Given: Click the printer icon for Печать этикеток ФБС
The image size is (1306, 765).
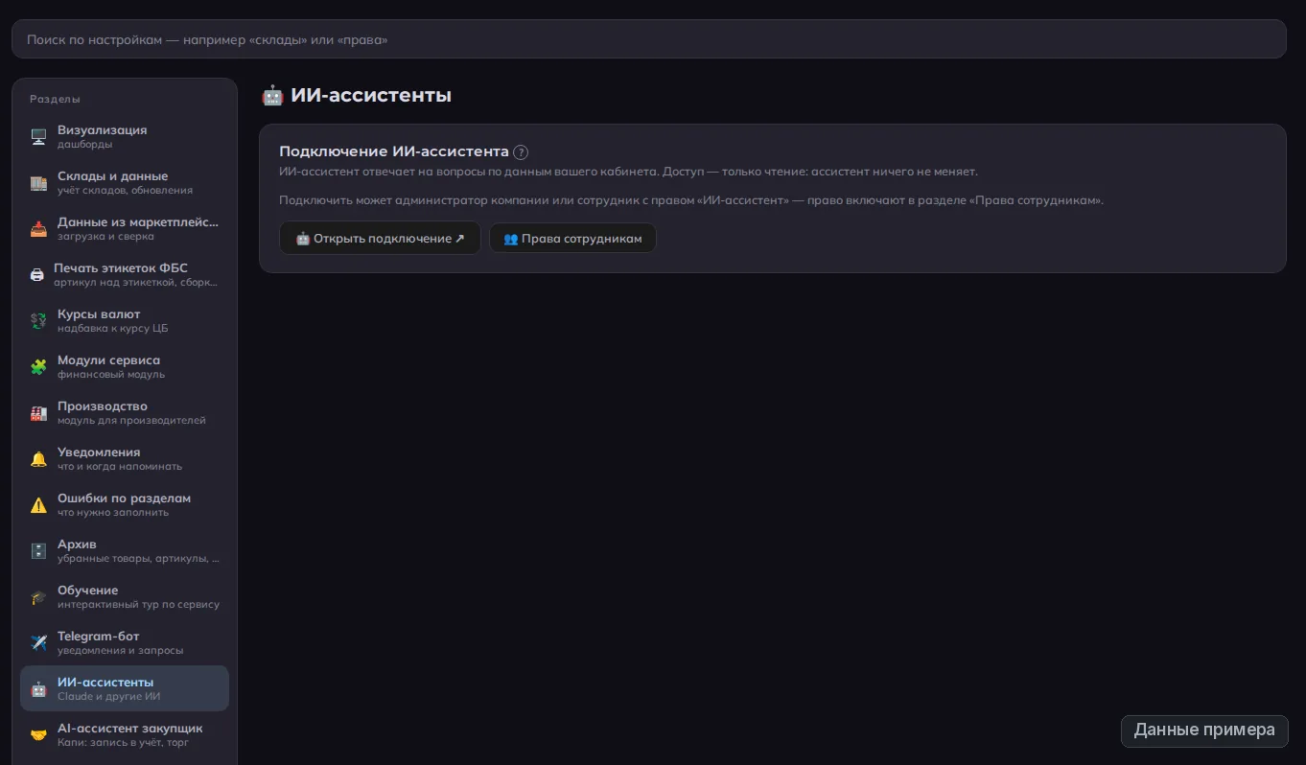Looking at the screenshot, I should pyautogui.click(x=37, y=275).
